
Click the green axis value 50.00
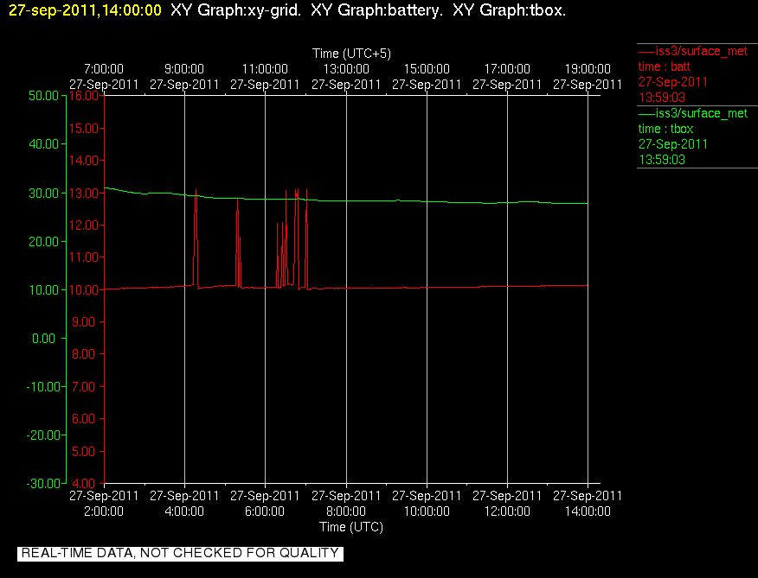coord(43,96)
